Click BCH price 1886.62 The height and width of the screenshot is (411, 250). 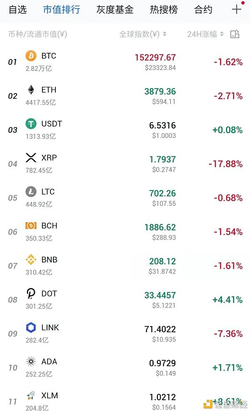(160, 227)
